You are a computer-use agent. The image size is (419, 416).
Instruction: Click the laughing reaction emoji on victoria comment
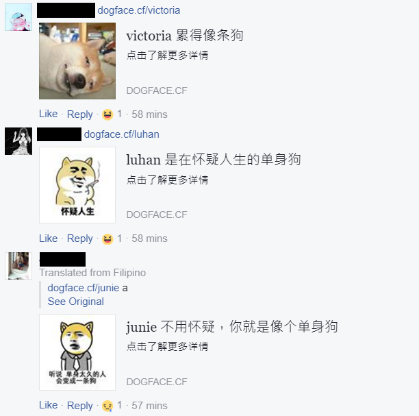tap(107, 114)
